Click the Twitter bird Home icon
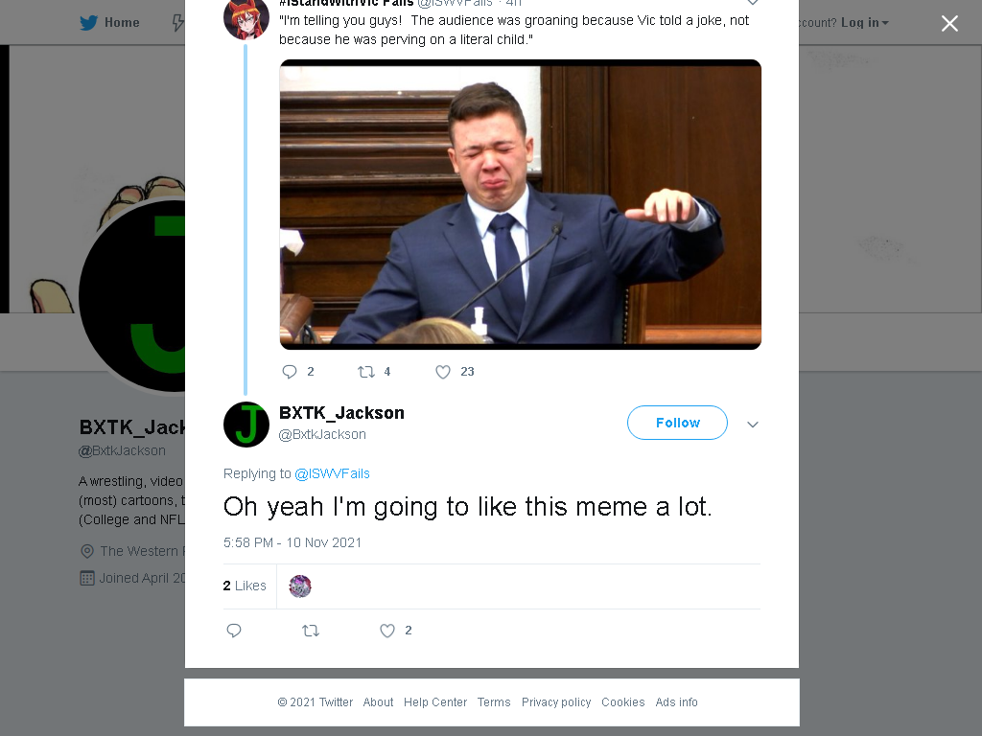This screenshot has width=982, height=736. (x=89, y=23)
